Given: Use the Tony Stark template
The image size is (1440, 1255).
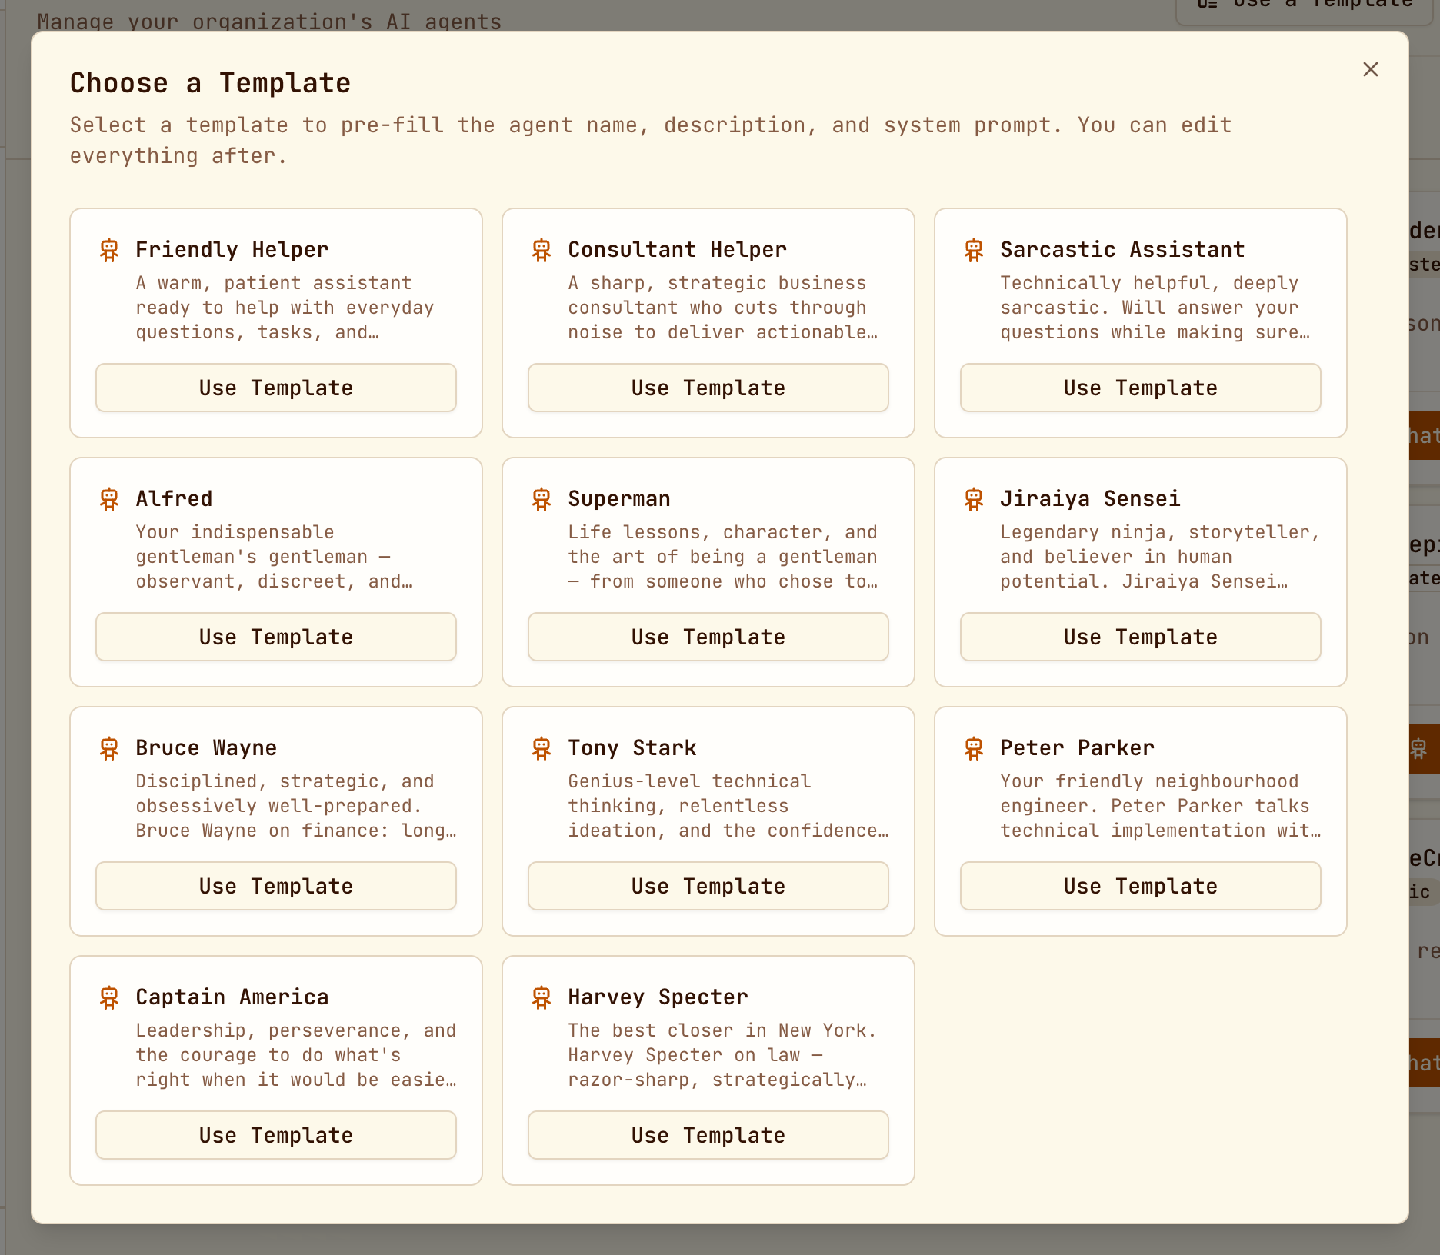Looking at the screenshot, I should tap(708, 886).
